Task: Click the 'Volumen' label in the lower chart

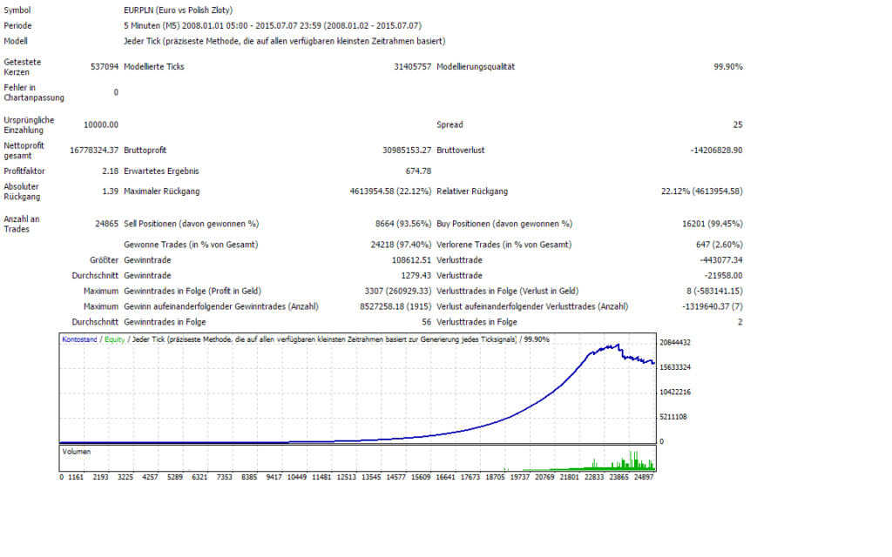Action: coord(77,452)
